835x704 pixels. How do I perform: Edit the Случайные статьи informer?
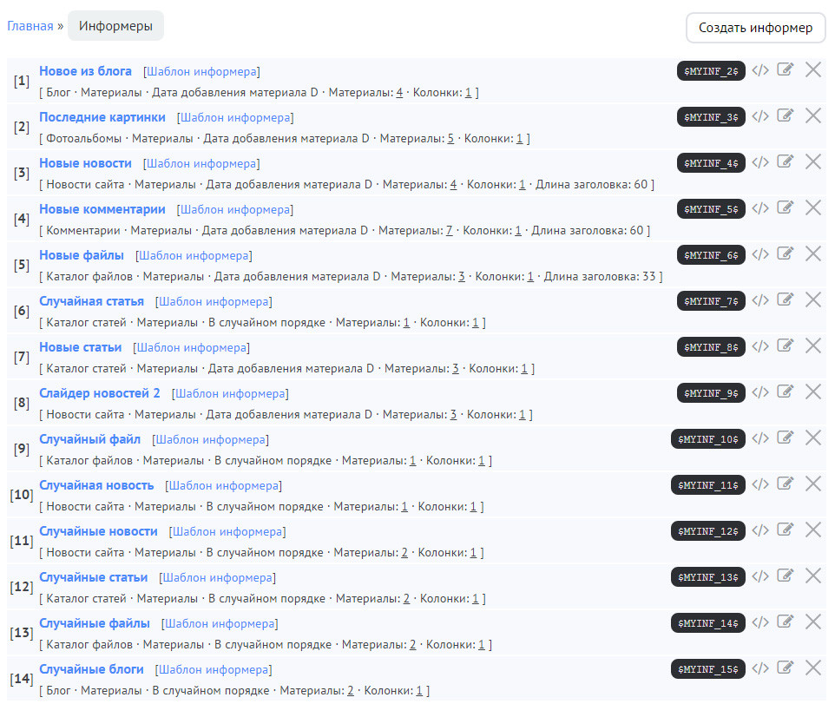(786, 576)
